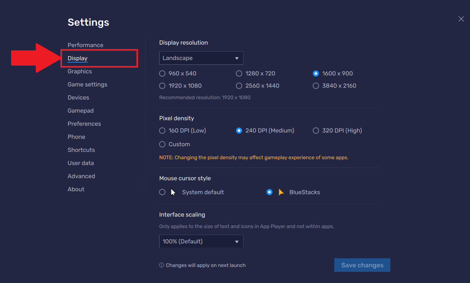470x283 pixels.
Task: Expand the 100% (Default) interface scaling dropdown
Action: tap(201, 241)
